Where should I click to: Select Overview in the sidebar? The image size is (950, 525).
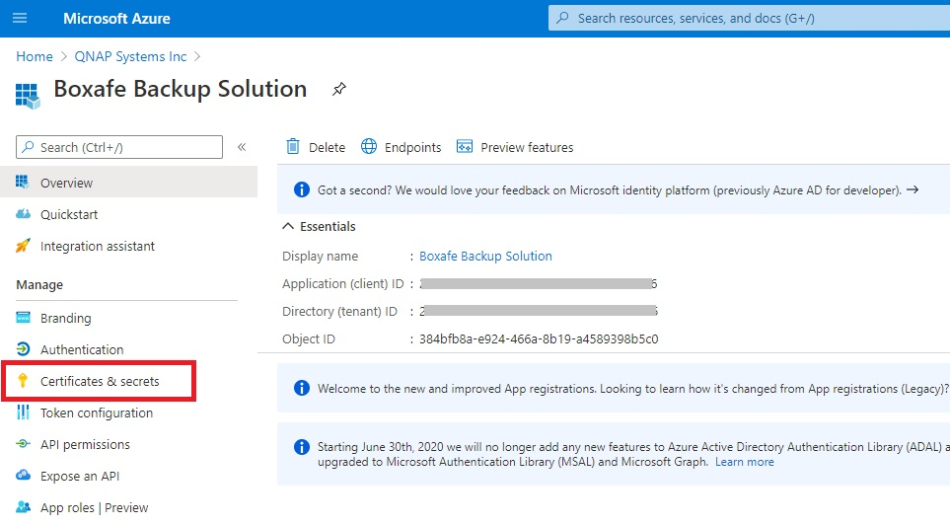click(x=128, y=182)
